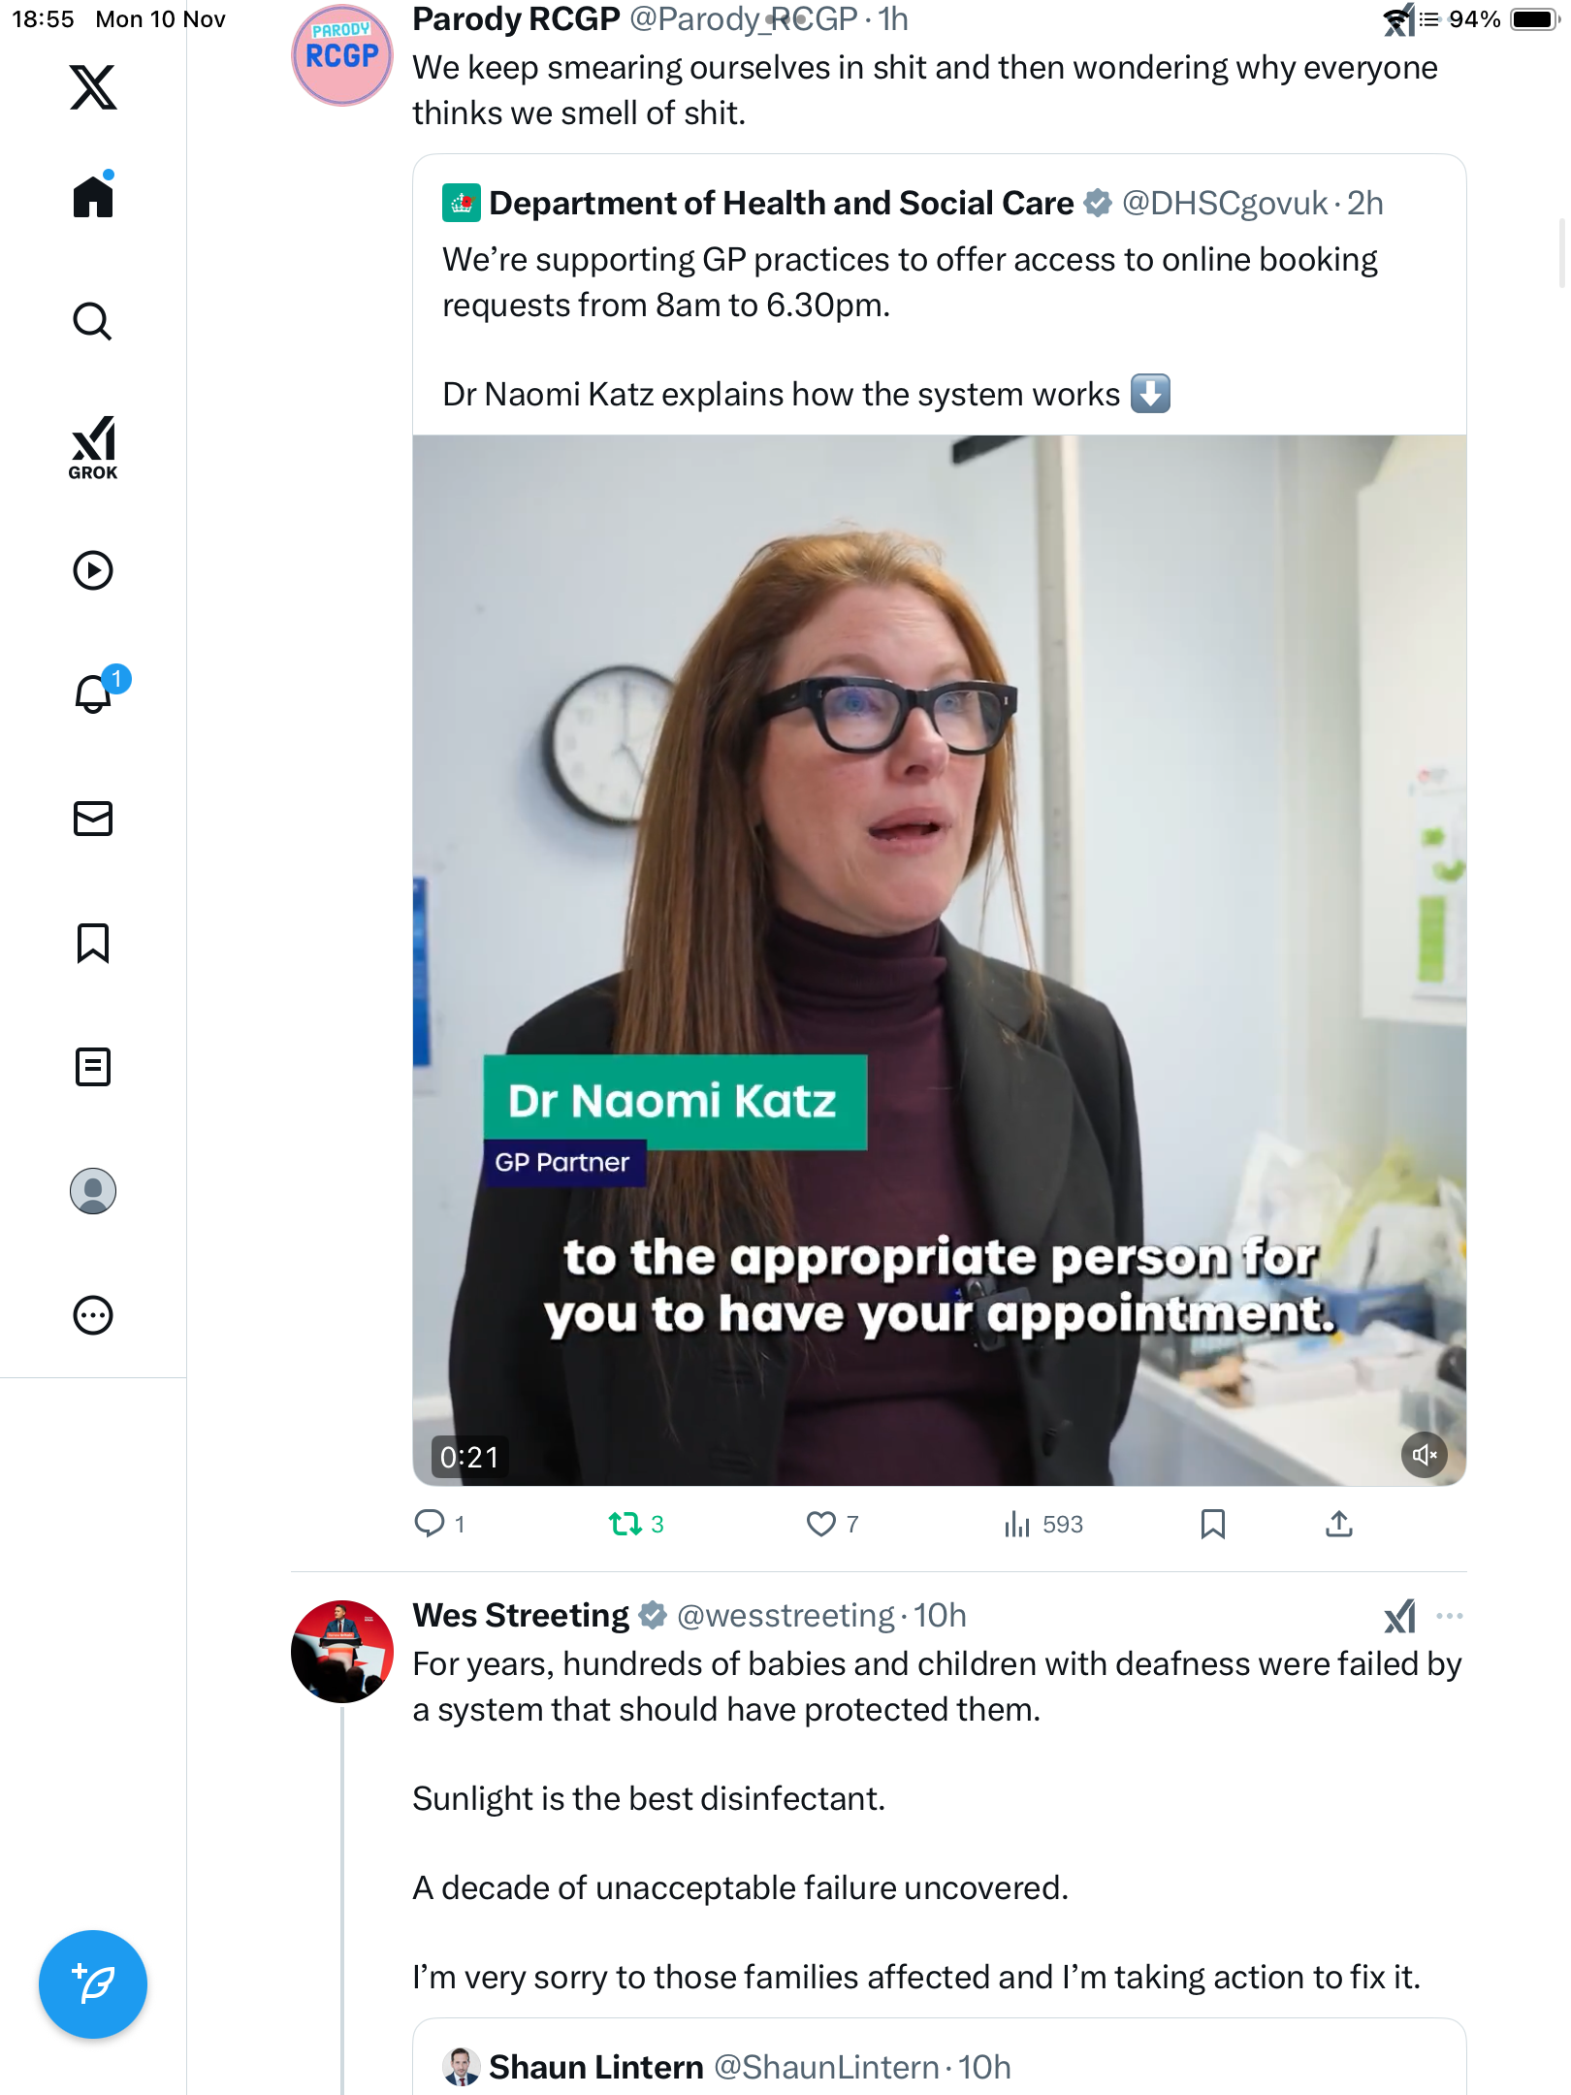Compose a new post
Viewport: 1571px width, 2095px height.
[x=93, y=1984]
